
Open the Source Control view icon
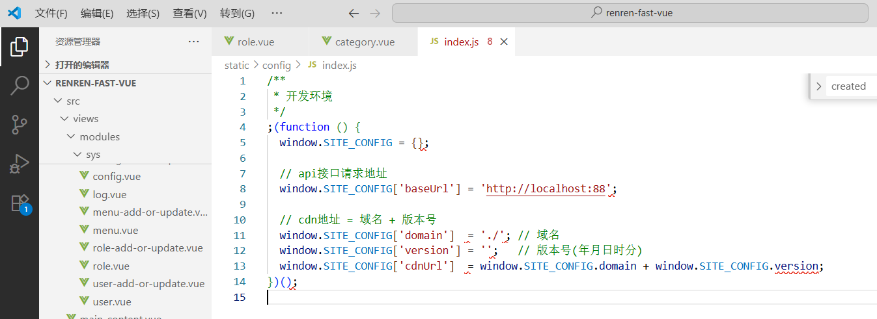[x=20, y=125]
